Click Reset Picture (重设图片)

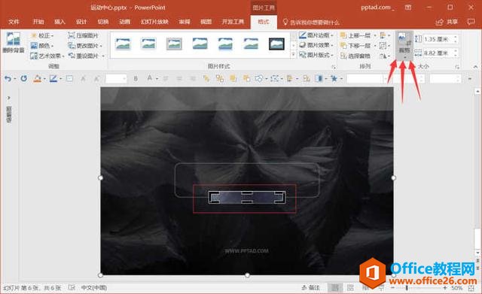tap(86, 56)
